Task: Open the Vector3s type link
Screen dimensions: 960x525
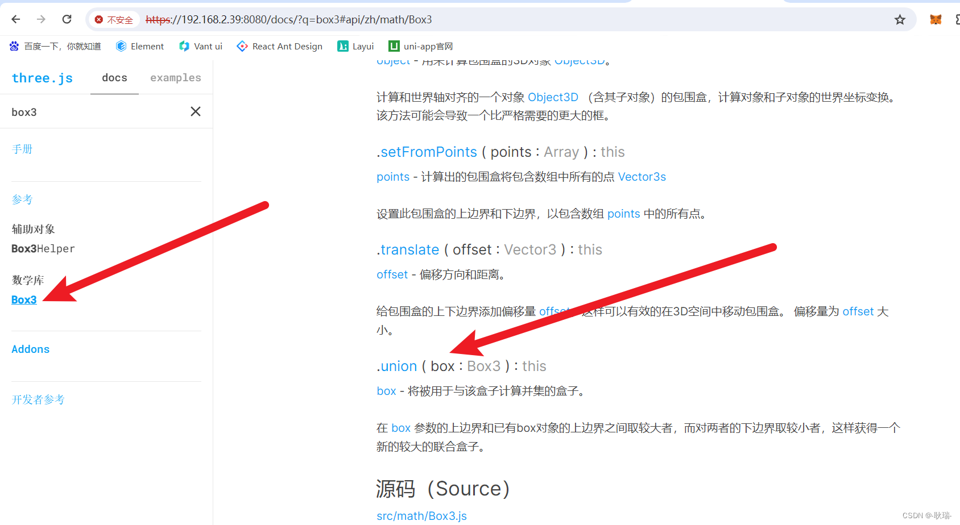Action: click(642, 177)
